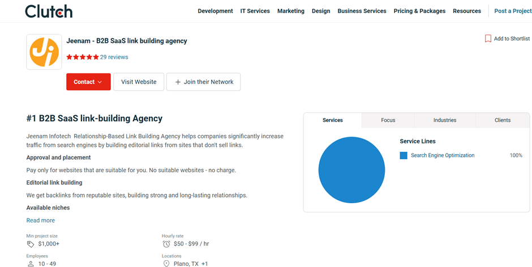Click the red star rating icons
Viewport: 532px width, 267px height.
pos(83,57)
